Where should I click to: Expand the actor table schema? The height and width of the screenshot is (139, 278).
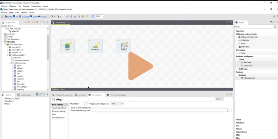(12, 66)
